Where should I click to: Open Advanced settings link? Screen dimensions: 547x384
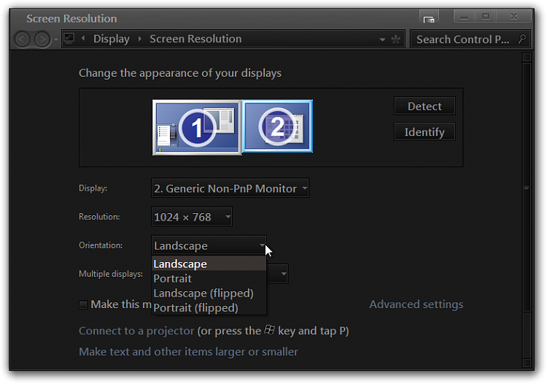tap(416, 304)
